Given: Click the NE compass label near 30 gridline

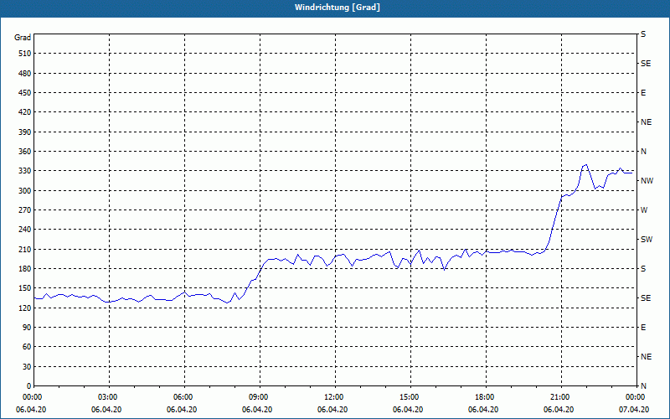Looking at the screenshot, I should 646,357.
